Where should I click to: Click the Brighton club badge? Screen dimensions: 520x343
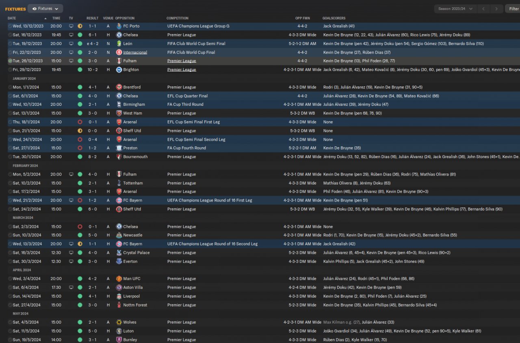click(119, 70)
